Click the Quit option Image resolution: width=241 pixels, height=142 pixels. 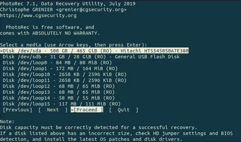pyautogui.click(x=124, y=110)
